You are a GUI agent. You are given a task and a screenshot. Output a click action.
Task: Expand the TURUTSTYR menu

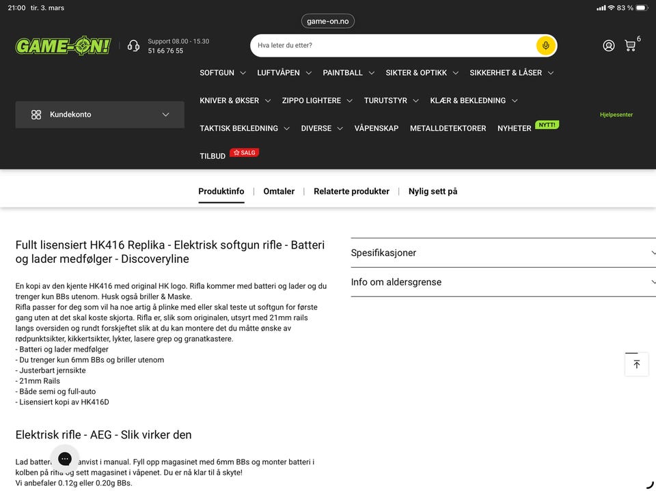pyautogui.click(x=391, y=101)
